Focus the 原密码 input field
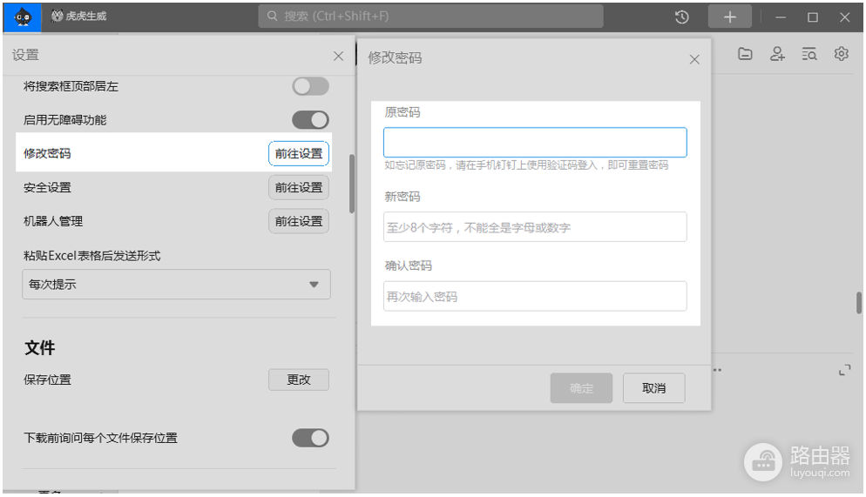Screen dimensions: 866x497 (535, 143)
